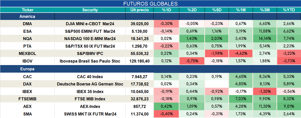Click the Ticker column header
The height and width of the screenshot is (118, 301).
[x=27, y=10]
